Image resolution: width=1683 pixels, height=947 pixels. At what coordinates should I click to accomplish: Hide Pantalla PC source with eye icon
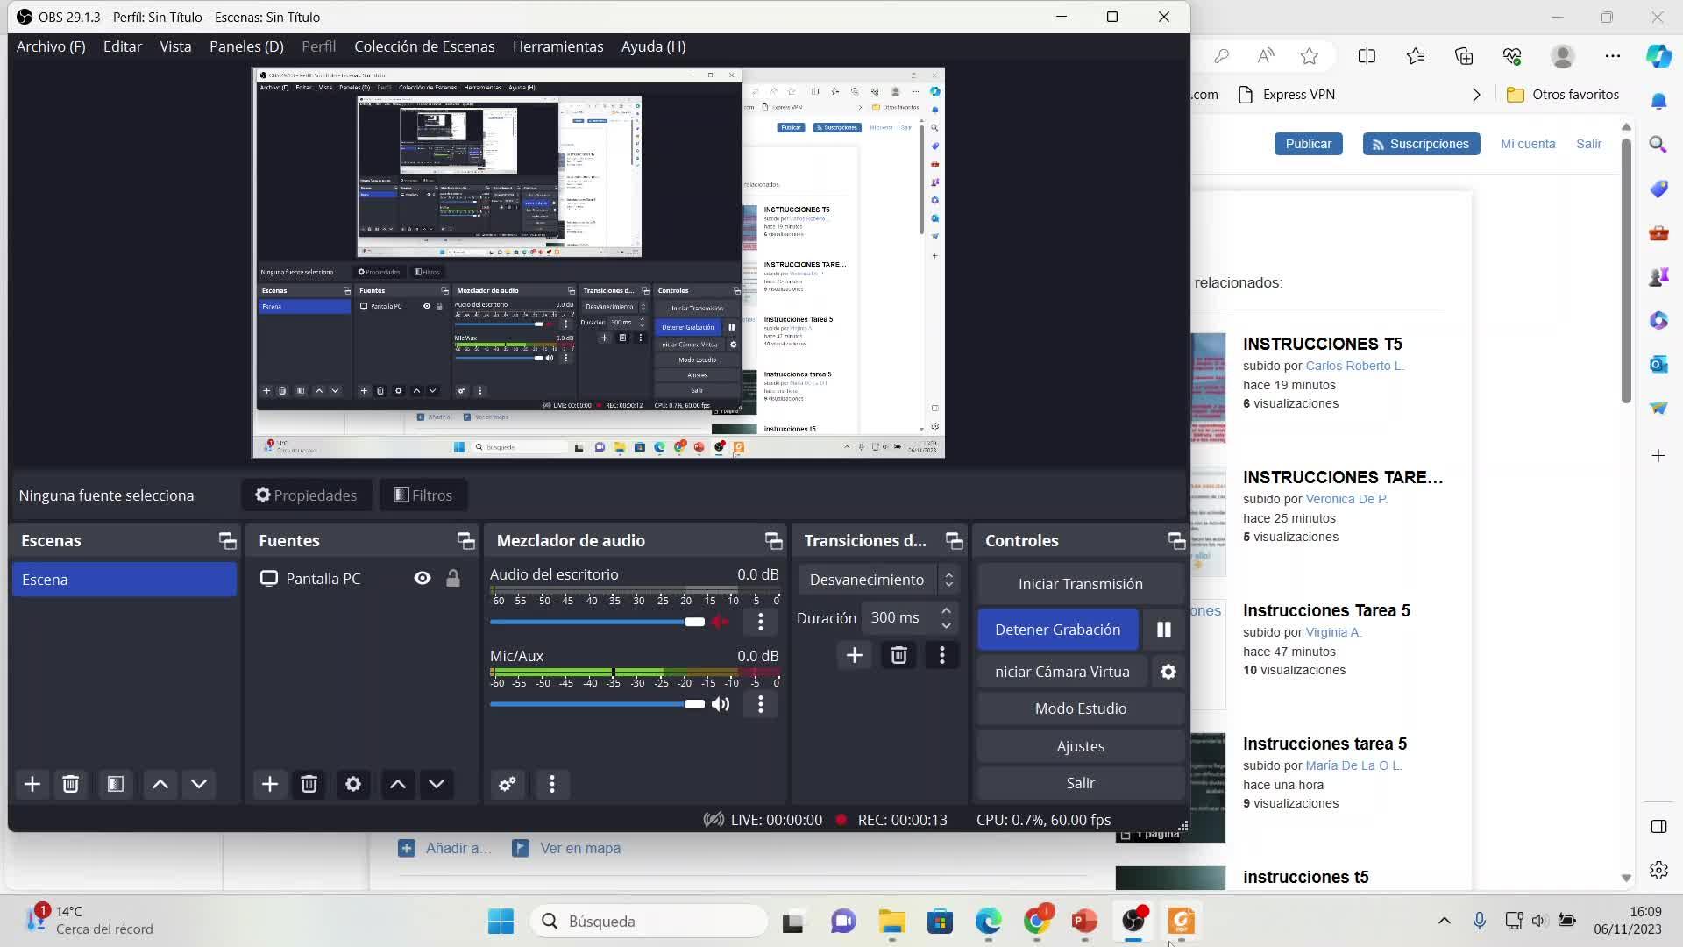tap(422, 579)
